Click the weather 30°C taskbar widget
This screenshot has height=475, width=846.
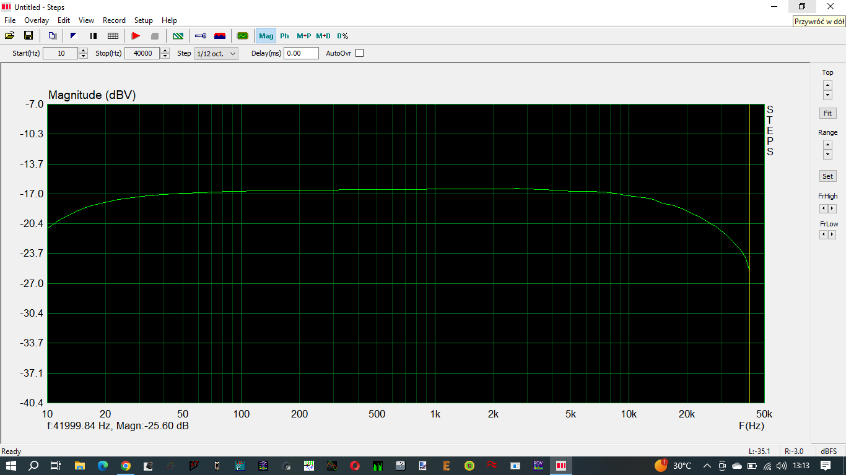(672, 465)
